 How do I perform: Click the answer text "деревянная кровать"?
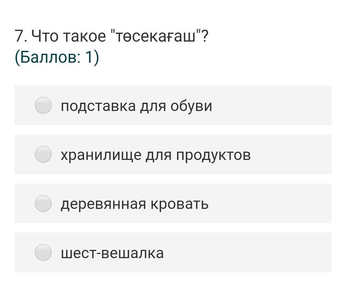pos(135,204)
